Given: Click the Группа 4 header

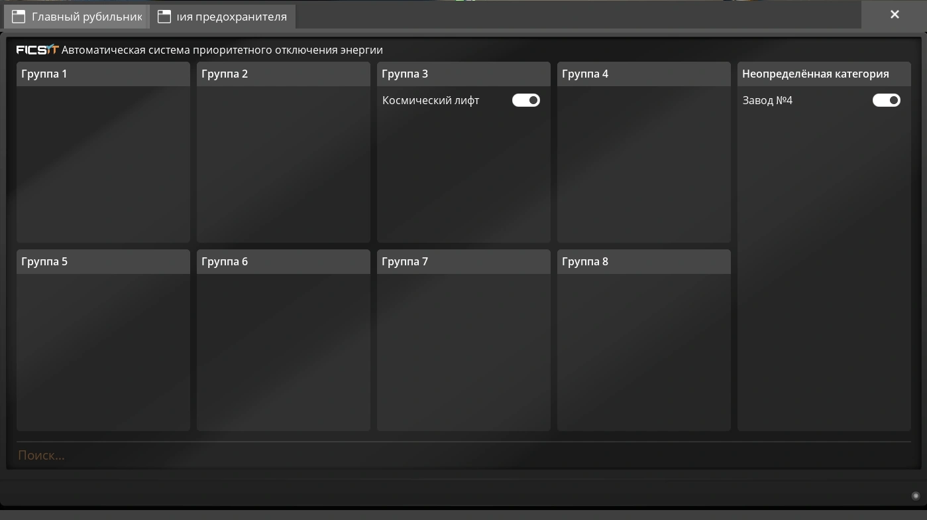Looking at the screenshot, I should coord(643,74).
